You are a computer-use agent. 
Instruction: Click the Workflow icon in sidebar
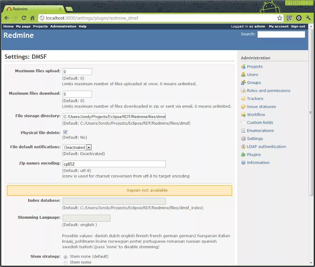tap(243, 114)
